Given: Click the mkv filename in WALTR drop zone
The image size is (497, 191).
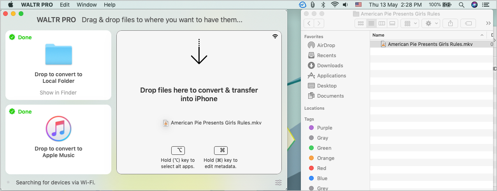Looking at the screenshot, I should click(216, 123).
